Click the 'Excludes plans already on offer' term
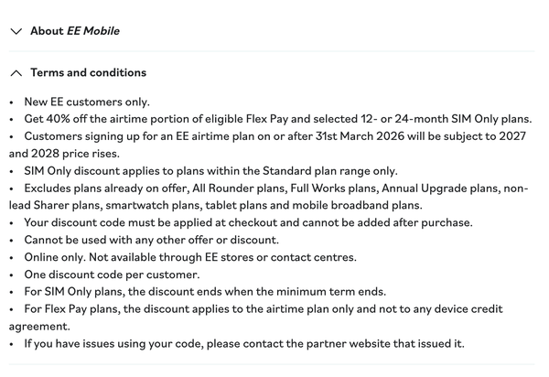The image size is (549, 377). click(x=276, y=188)
